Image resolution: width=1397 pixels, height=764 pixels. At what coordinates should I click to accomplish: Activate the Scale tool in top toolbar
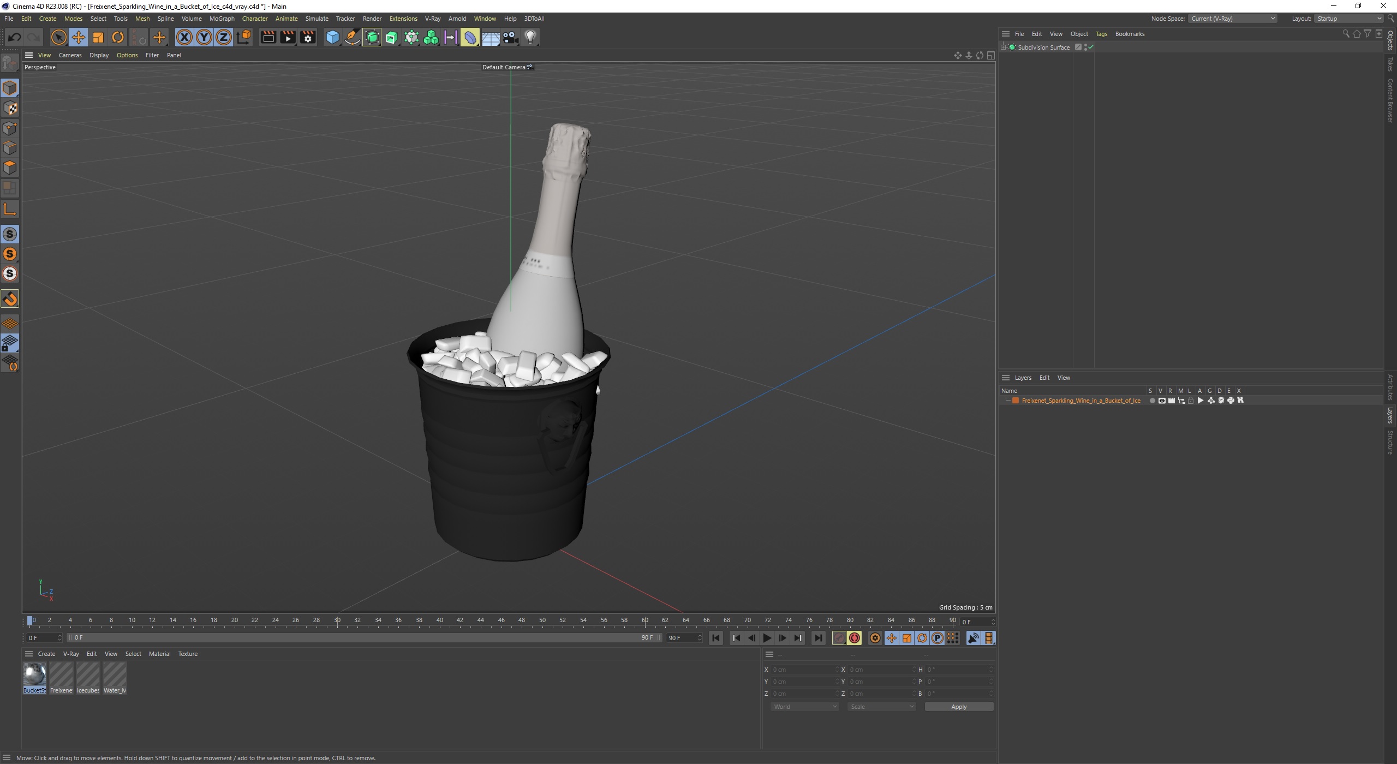98,37
